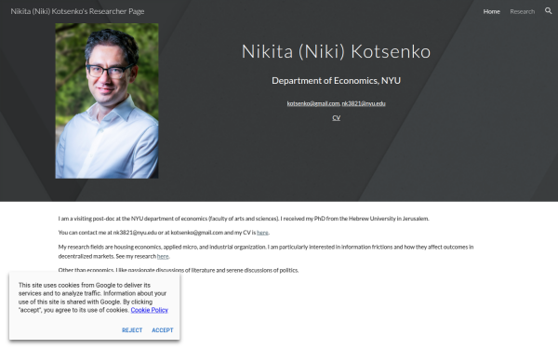Open the Cookie Policy link
558x349 pixels.
click(149, 310)
